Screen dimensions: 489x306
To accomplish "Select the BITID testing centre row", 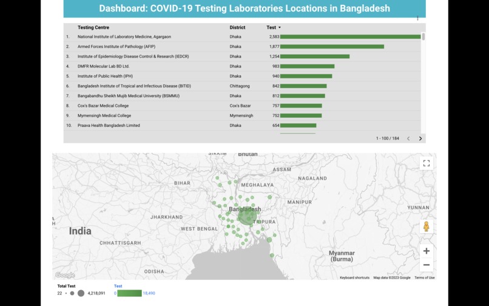I will pyautogui.click(x=242, y=86).
